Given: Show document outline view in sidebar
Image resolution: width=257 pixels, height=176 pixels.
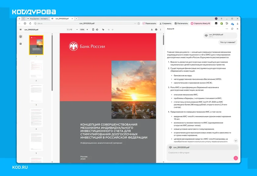Looking at the screenshot, I should [x=21, y=44].
